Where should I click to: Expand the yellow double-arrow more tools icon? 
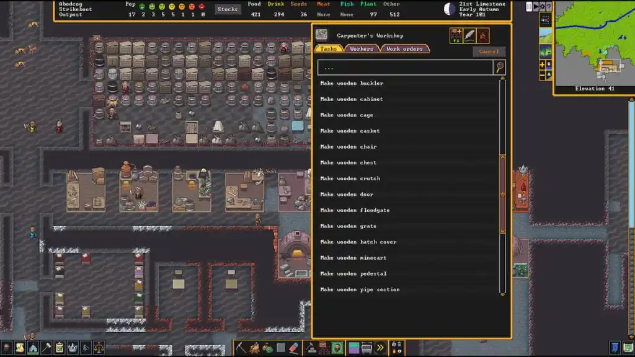380,348
